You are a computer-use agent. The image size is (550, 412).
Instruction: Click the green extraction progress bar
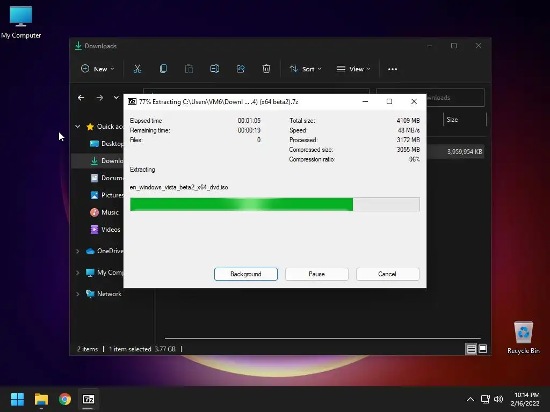click(274, 204)
